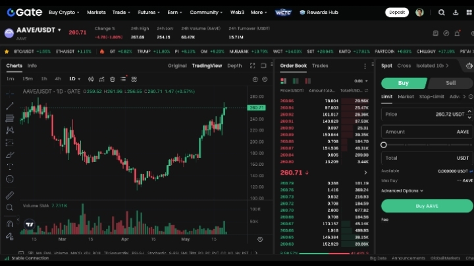
Task: Show only asks order book view
Action: pos(307,81)
